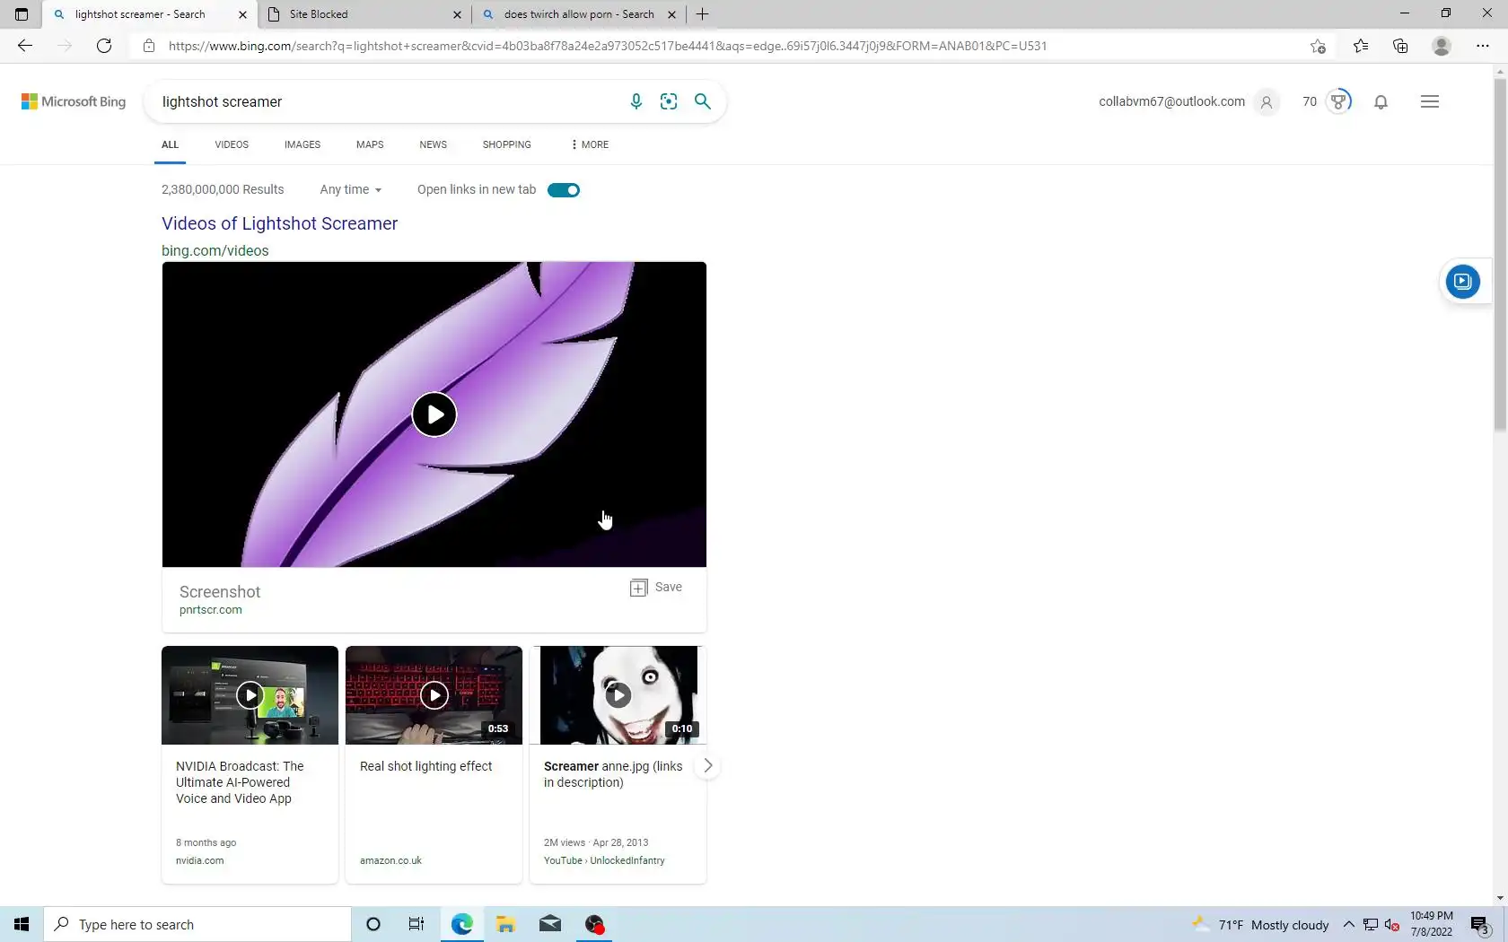
Task: Open the Favorites list
Action: pos(1361,46)
